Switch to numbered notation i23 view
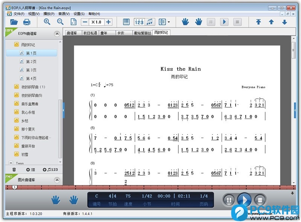Viewport: 301px width, 222px height. (x=139, y=22)
